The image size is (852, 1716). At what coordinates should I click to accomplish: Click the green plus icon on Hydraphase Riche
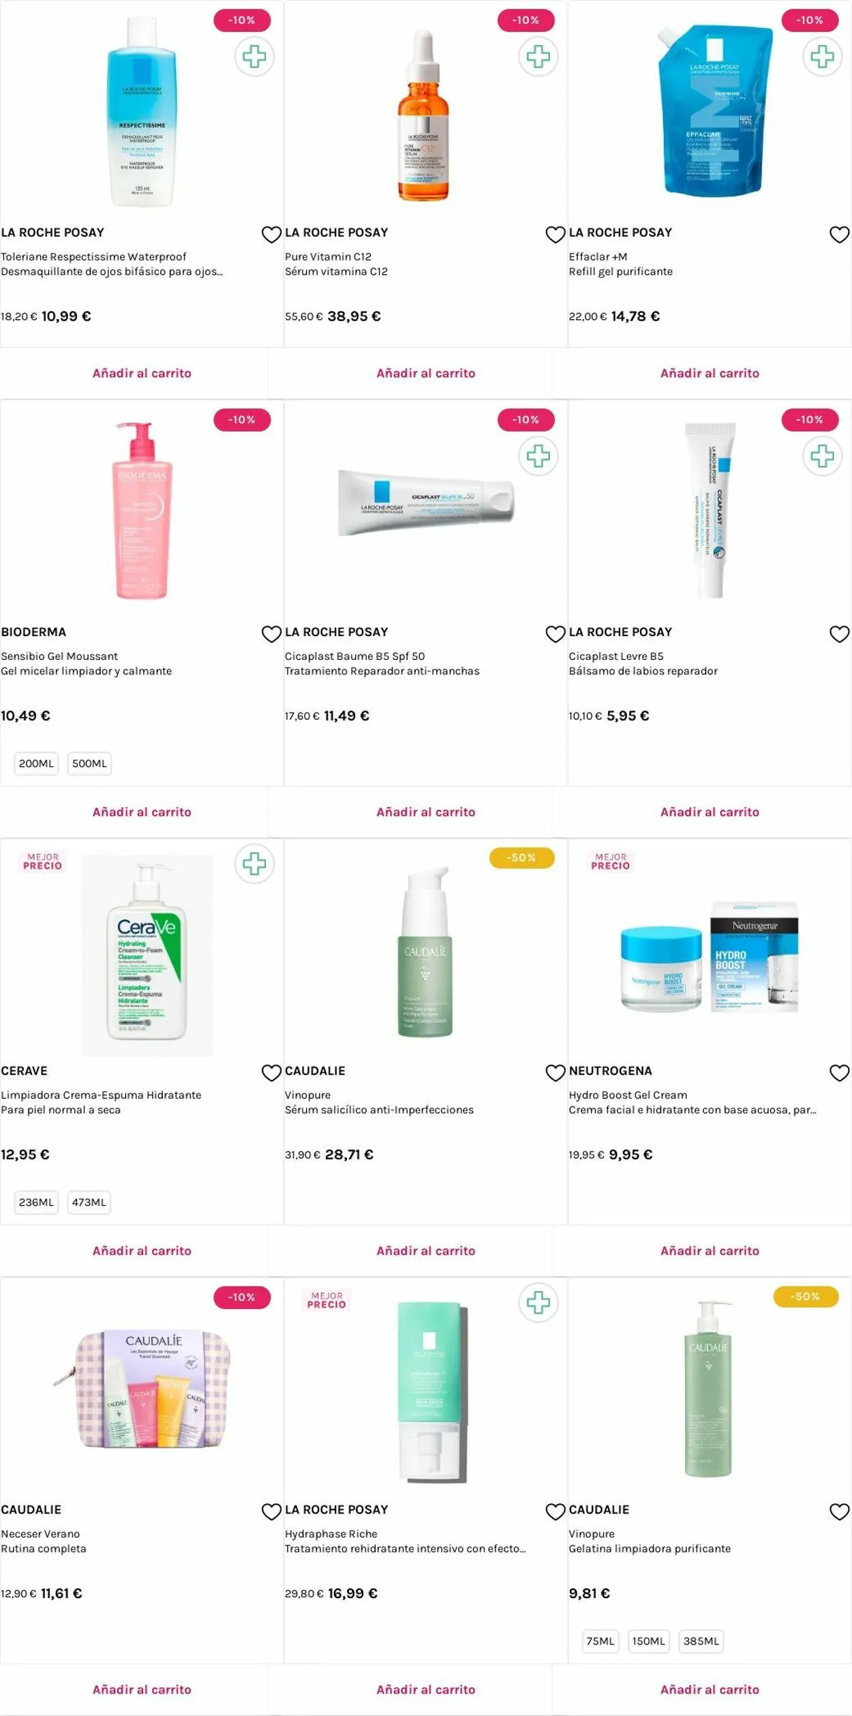538,1302
